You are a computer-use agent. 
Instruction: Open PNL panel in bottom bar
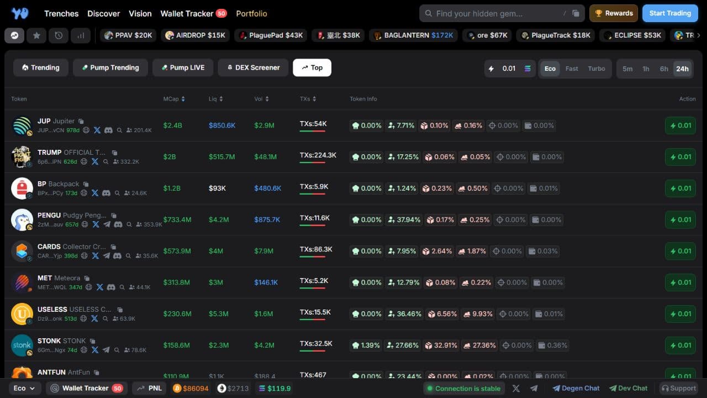pos(149,389)
